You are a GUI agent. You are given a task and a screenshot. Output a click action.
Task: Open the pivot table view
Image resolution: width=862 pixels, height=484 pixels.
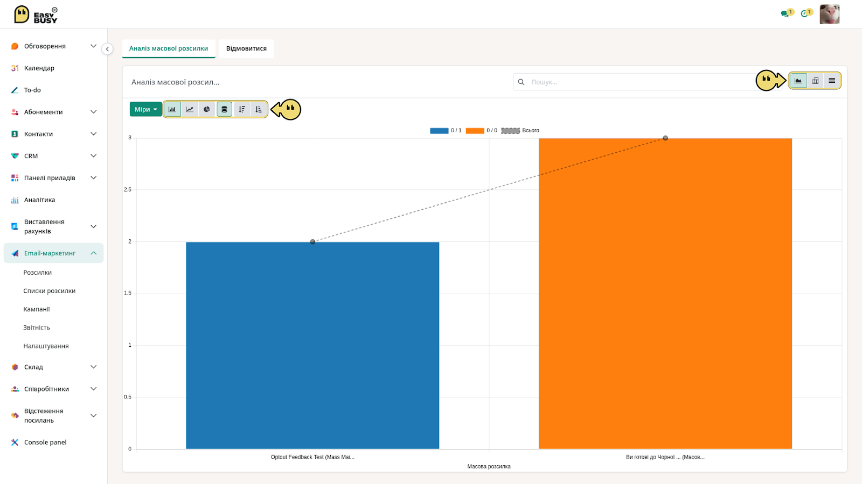815,81
